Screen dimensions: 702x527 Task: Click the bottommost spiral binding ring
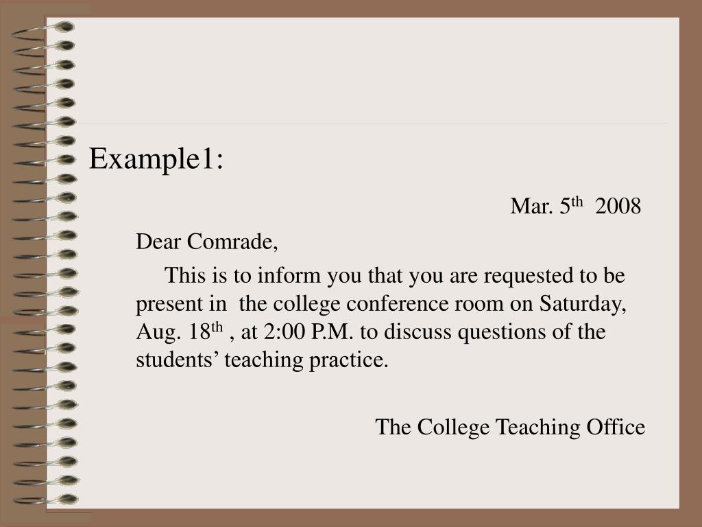point(46,500)
